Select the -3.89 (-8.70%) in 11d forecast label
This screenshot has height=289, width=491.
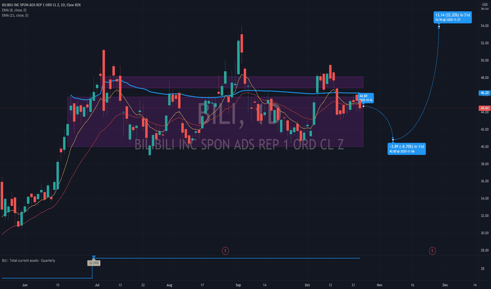tap(407, 149)
